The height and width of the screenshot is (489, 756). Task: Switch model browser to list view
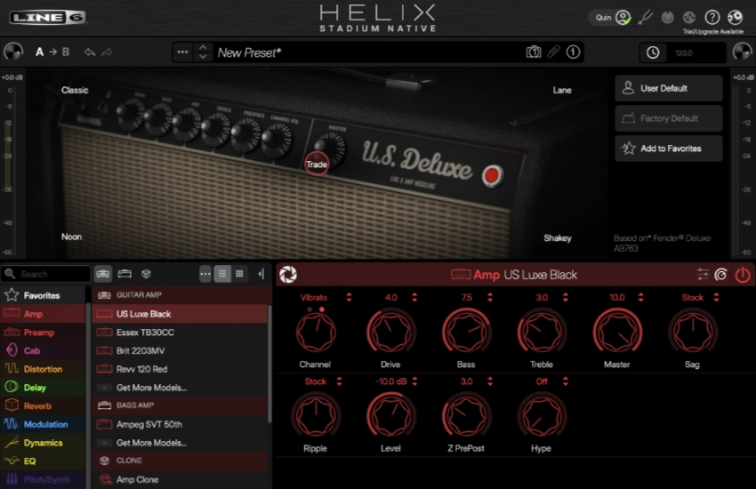click(x=222, y=274)
